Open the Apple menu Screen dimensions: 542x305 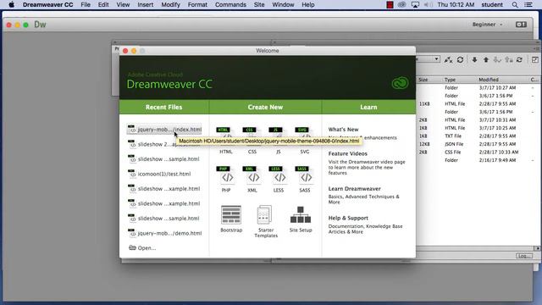(x=11, y=4)
